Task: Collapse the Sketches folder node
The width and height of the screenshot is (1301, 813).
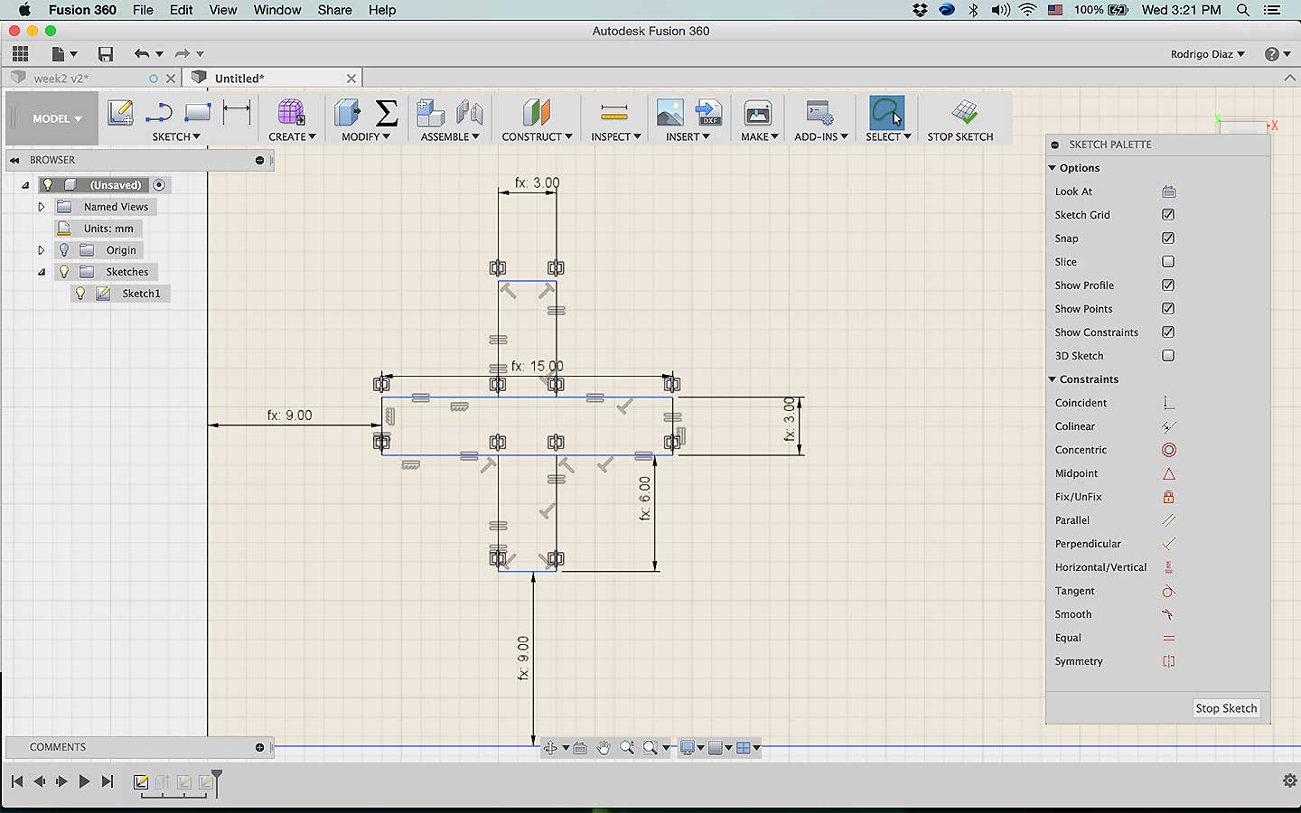Action: click(x=41, y=272)
